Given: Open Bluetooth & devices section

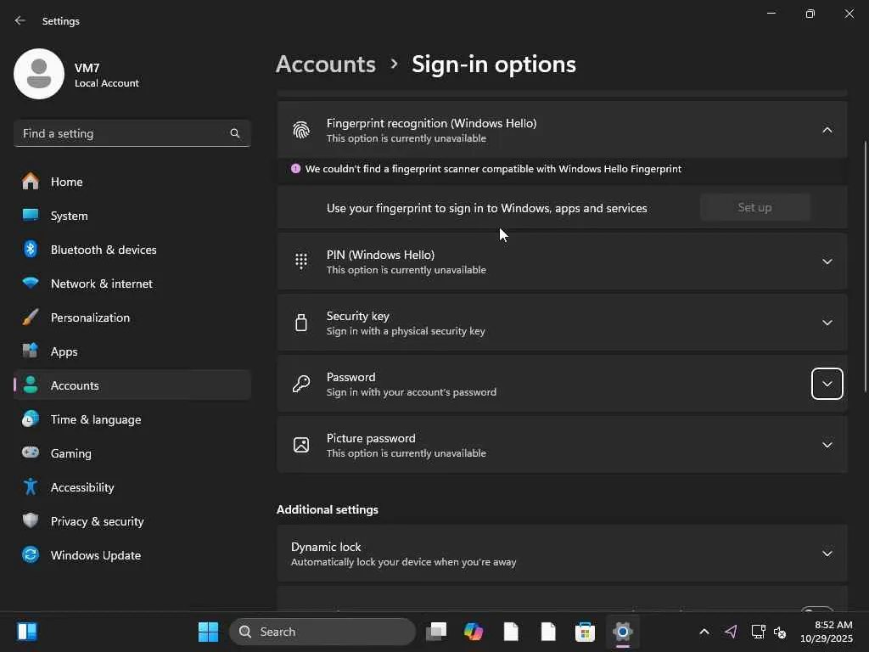Looking at the screenshot, I should tap(132, 250).
